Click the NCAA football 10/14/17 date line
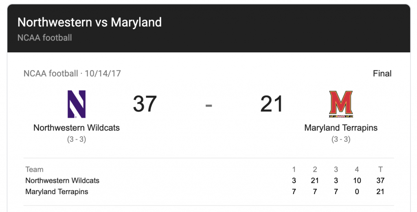 (72, 74)
